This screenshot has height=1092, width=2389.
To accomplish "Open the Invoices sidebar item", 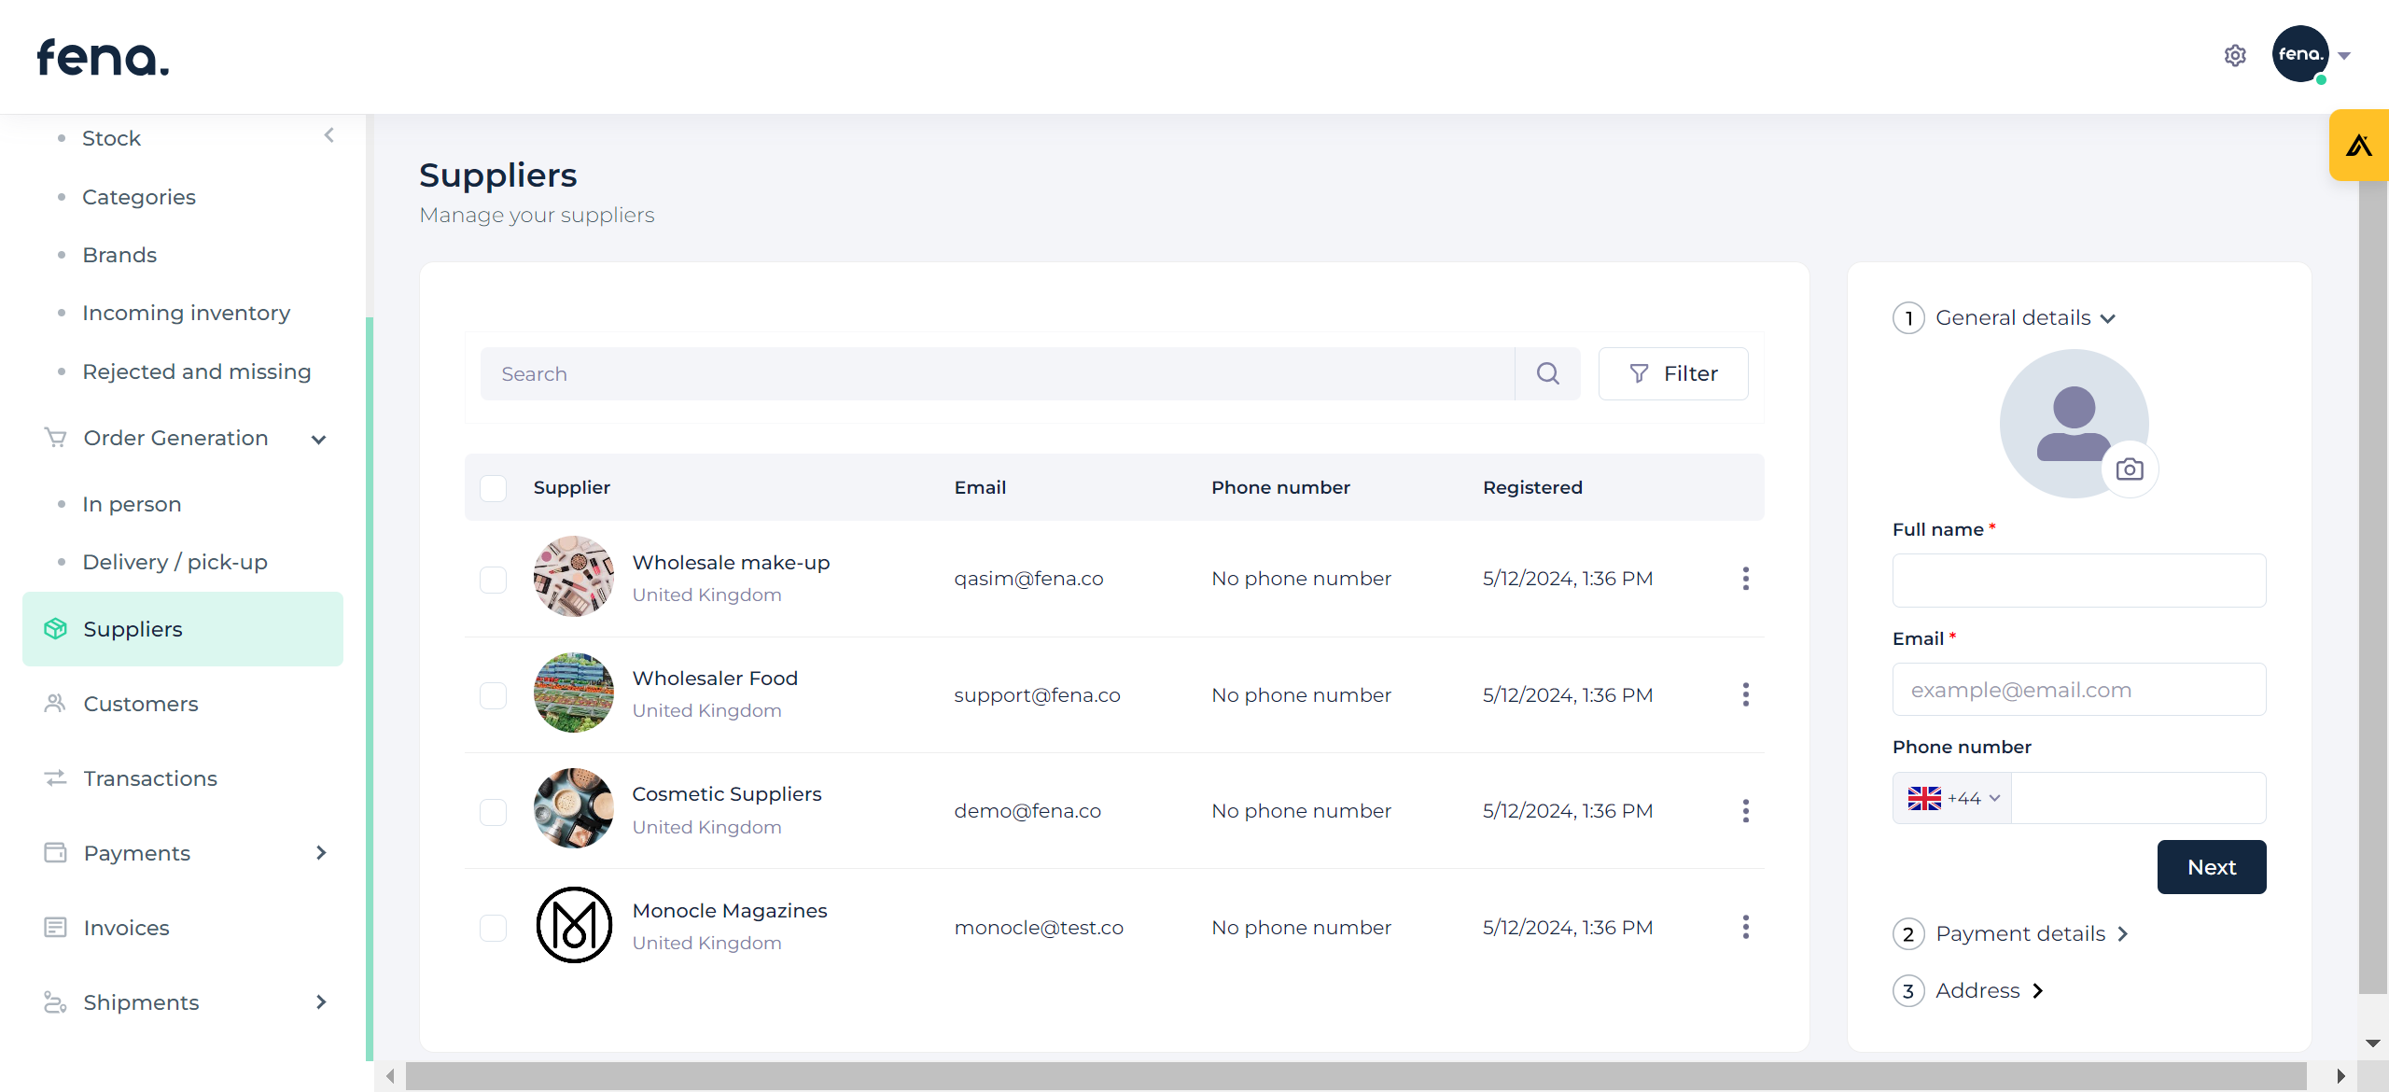I will click(126, 928).
